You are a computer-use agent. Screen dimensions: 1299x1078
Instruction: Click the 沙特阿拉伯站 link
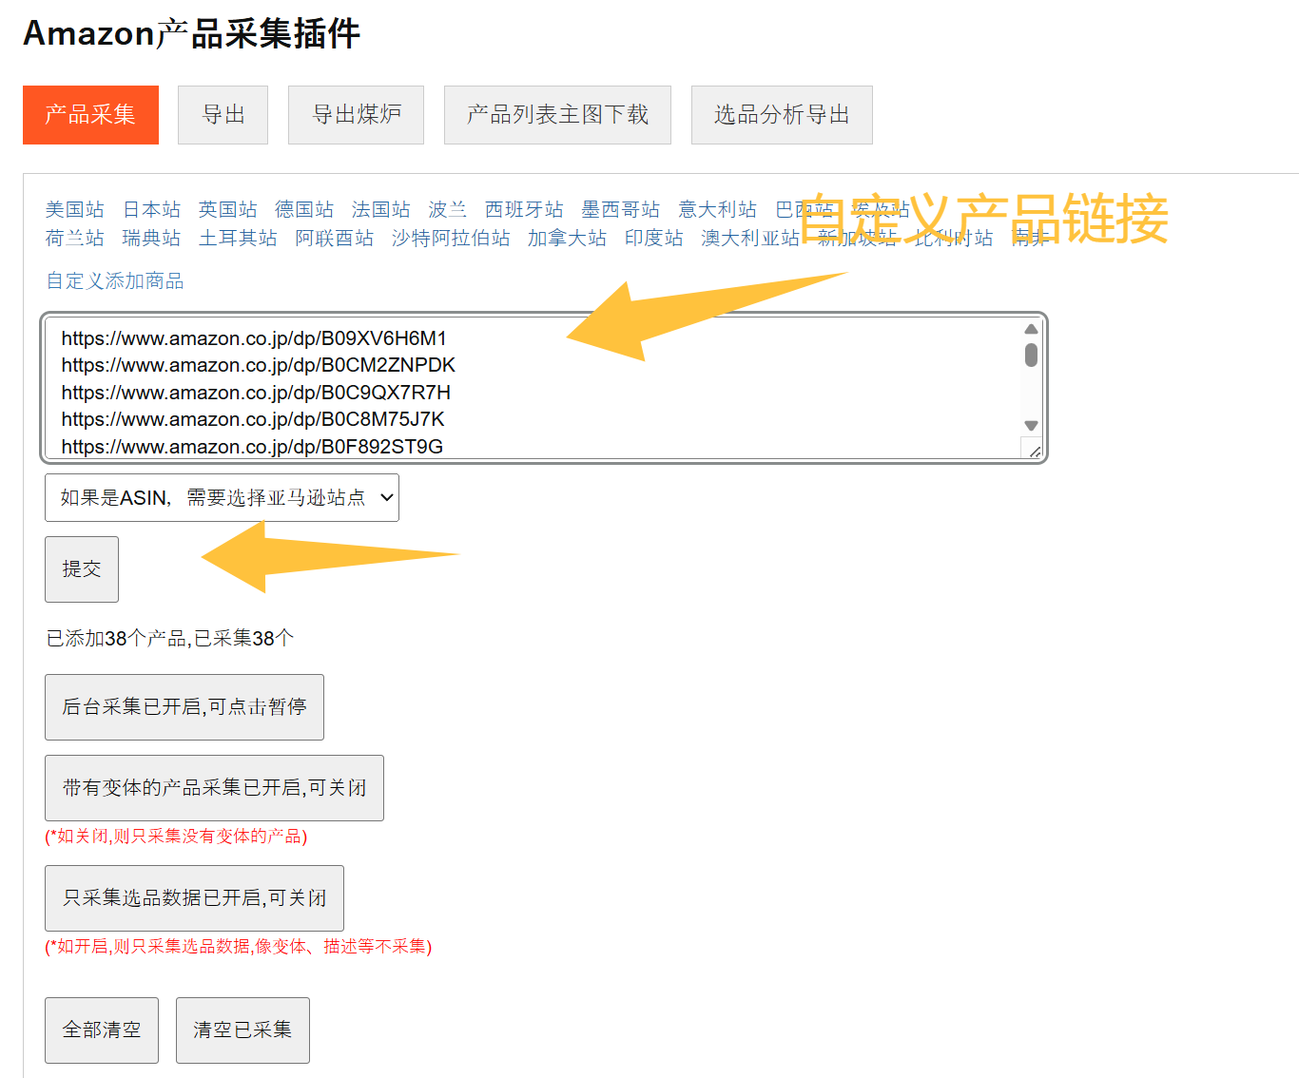[x=451, y=238]
